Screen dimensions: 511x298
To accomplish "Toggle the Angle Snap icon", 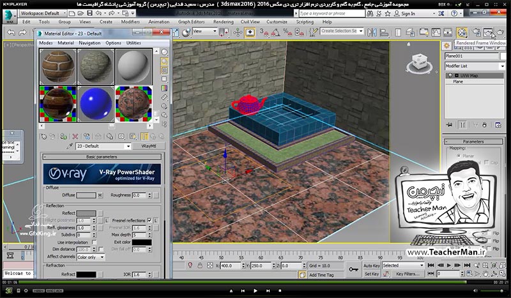I will tap(275, 33).
